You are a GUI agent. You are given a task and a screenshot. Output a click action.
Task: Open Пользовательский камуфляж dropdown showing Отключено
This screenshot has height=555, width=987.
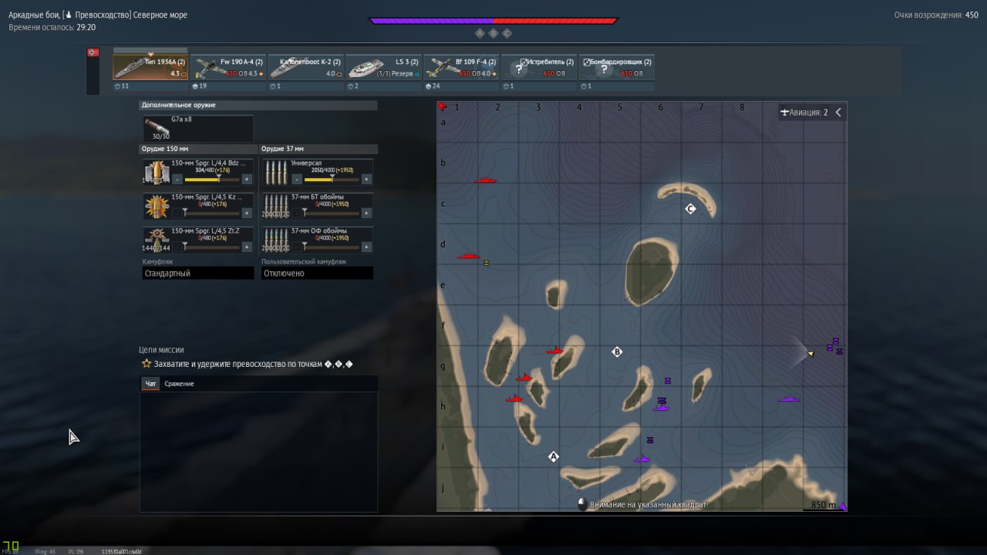[317, 273]
